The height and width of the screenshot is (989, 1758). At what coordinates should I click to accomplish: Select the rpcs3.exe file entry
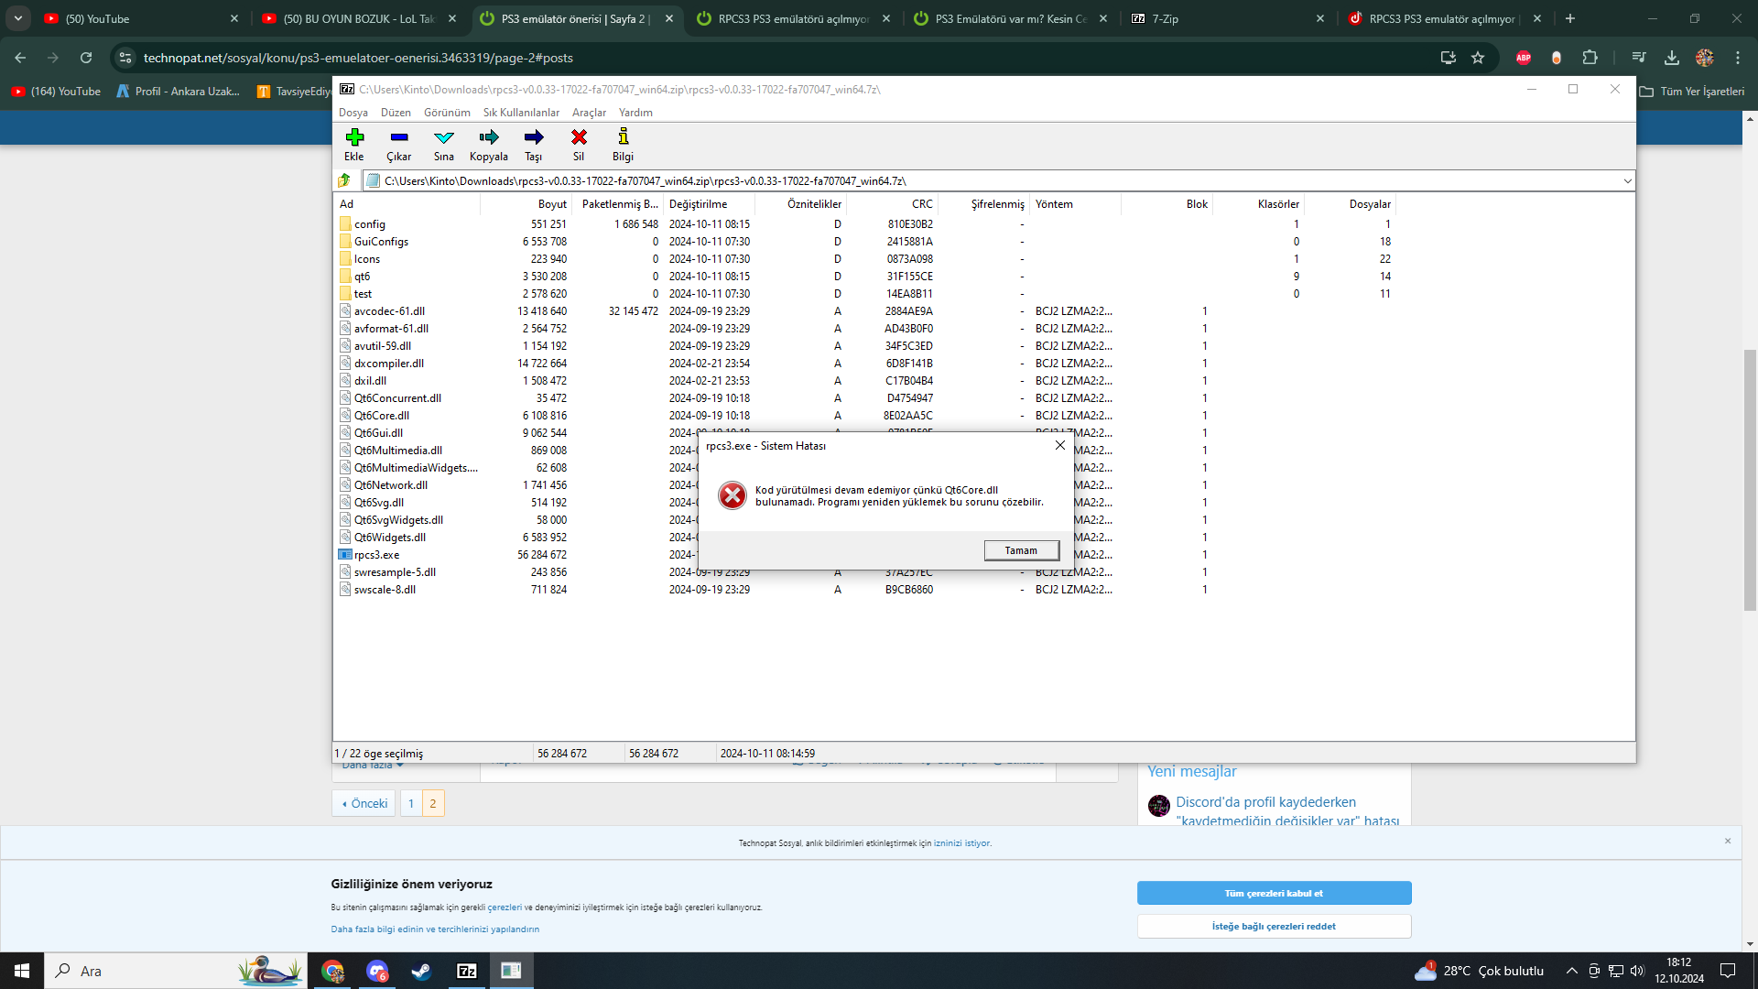[x=377, y=555]
